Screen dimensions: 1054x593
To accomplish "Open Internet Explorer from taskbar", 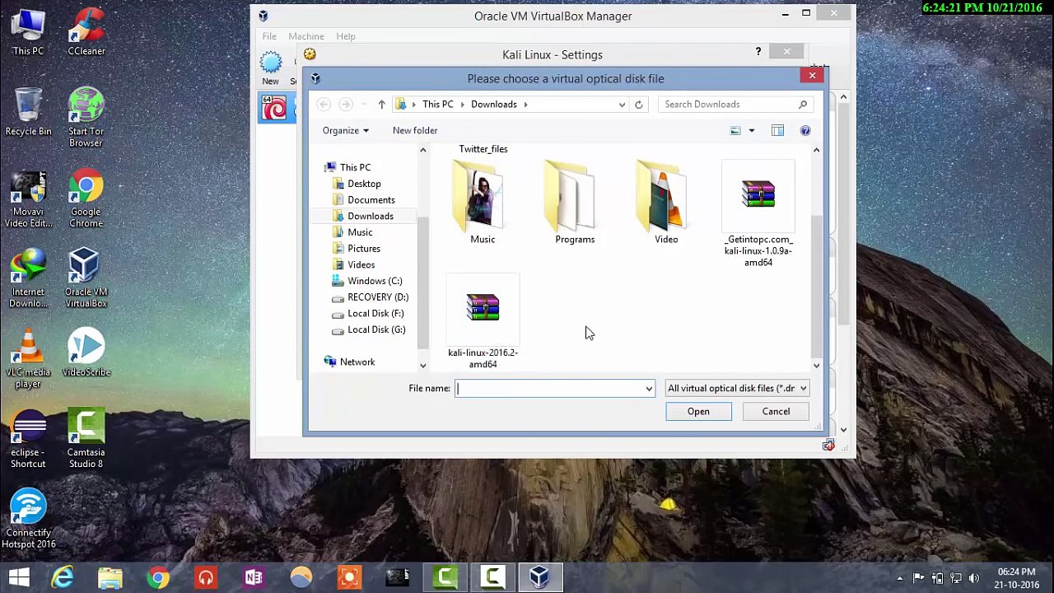I will pos(63,577).
